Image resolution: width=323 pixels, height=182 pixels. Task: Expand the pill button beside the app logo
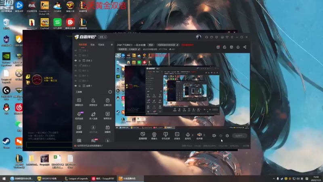click(103, 37)
